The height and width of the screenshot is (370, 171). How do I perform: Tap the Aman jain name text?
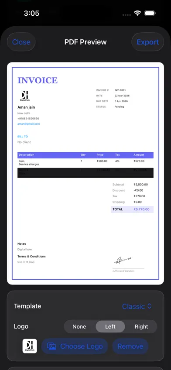[x=26, y=107]
